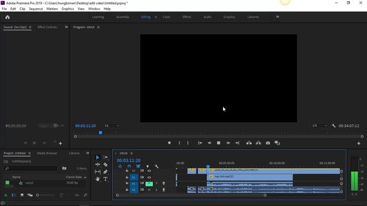367x206 pixels.
Task: Adjust Project panel thumbnail zoom slider
Action: point(46,195)
